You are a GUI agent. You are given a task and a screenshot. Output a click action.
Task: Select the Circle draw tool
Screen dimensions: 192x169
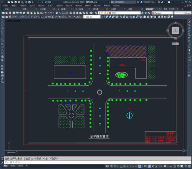(x=2, y=41)
